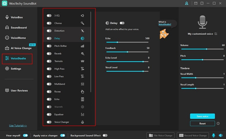Click the Reverb effect icon

[x=83, y=54]
